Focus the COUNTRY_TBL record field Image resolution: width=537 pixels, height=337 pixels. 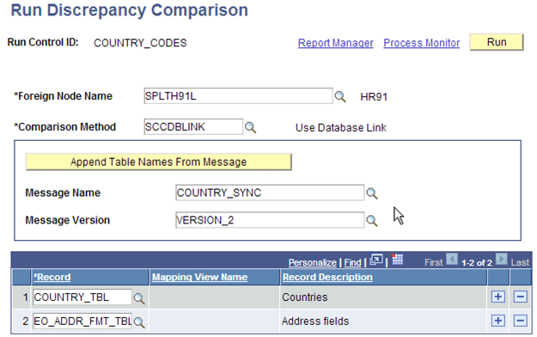[82, 297]
